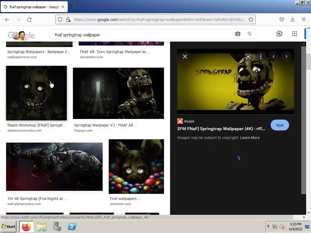Click the show desktop tray icon
This screenshot has width=311, height=233.
[x=307, y=226]
